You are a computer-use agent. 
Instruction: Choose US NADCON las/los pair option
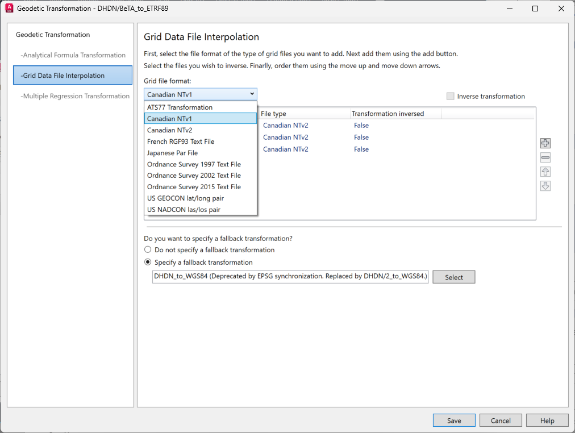point(200,210)
